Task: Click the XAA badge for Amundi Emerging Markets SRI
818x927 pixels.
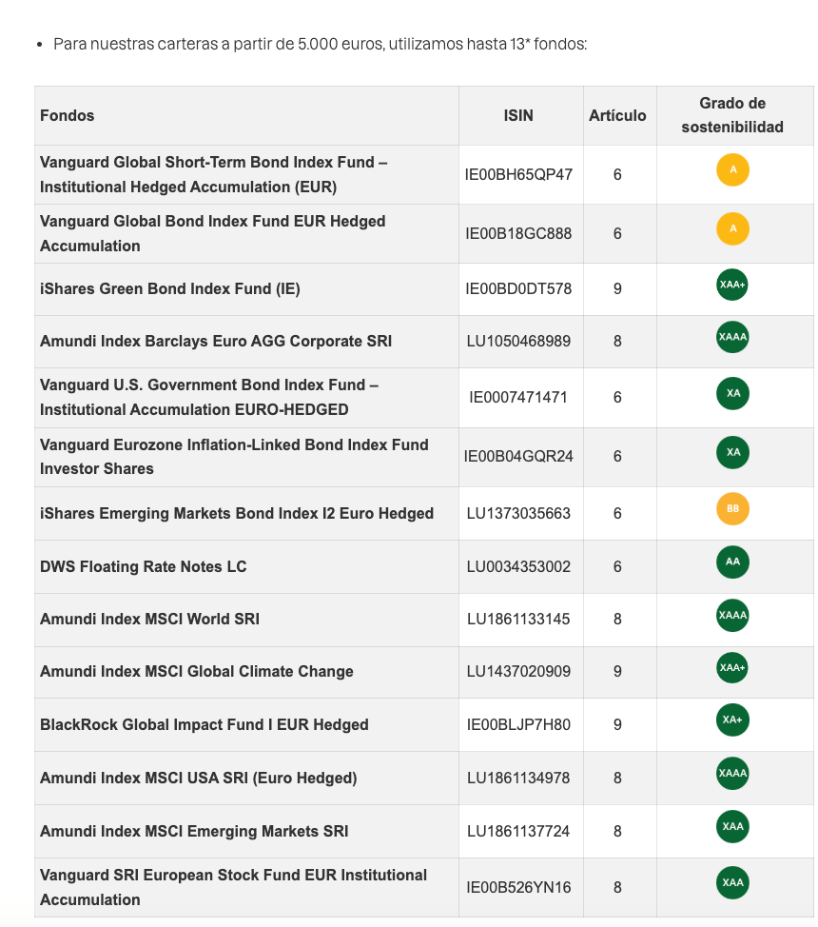Action: (x=732, y=826)
